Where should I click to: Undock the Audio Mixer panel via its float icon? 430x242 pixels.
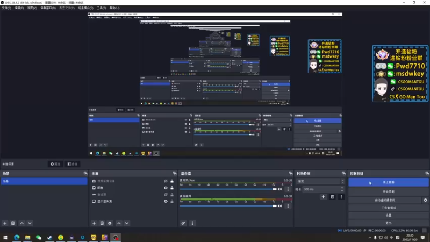point(290,173)
